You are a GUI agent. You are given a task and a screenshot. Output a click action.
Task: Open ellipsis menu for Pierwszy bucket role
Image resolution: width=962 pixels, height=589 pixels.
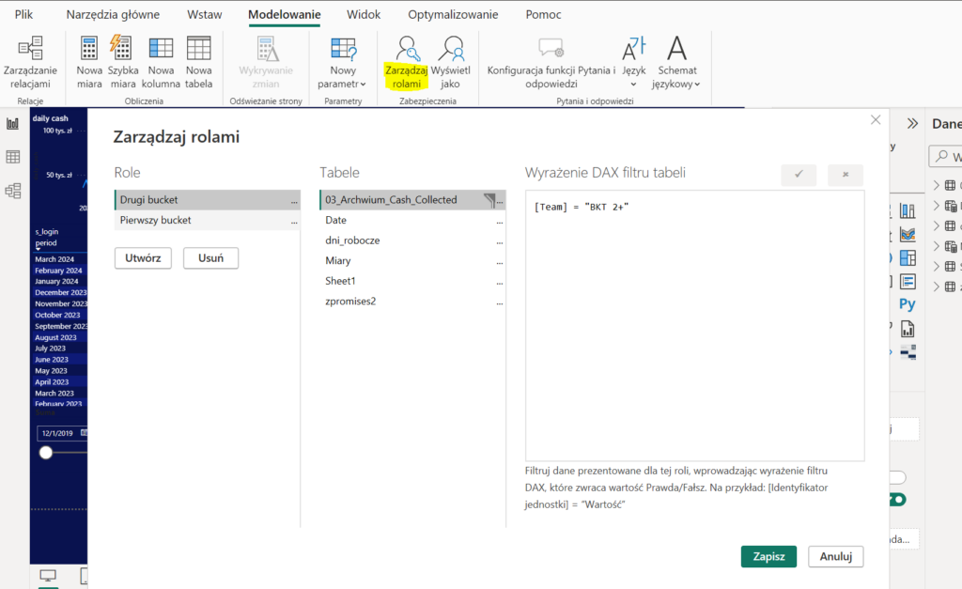295,221
